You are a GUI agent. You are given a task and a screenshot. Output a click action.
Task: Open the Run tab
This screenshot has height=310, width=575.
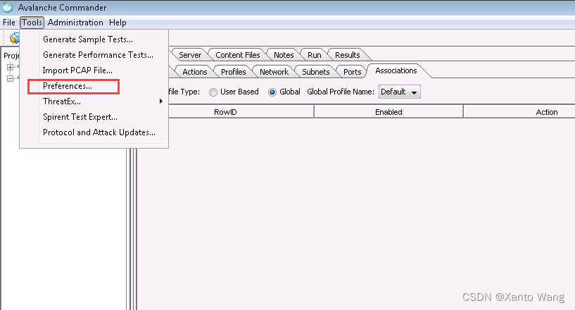tap(315, 55)
